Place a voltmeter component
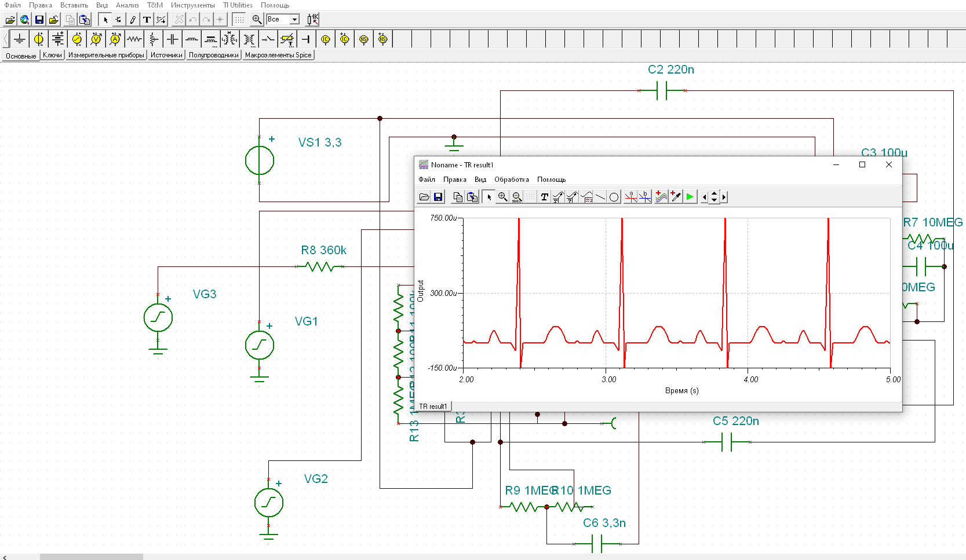 96,39
